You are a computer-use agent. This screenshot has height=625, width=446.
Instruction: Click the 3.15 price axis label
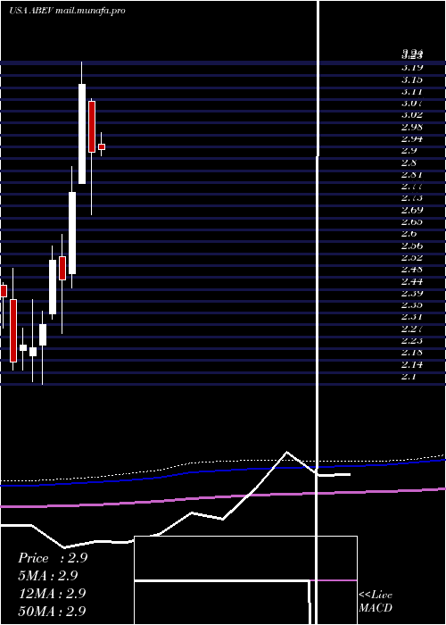[412, 79]
